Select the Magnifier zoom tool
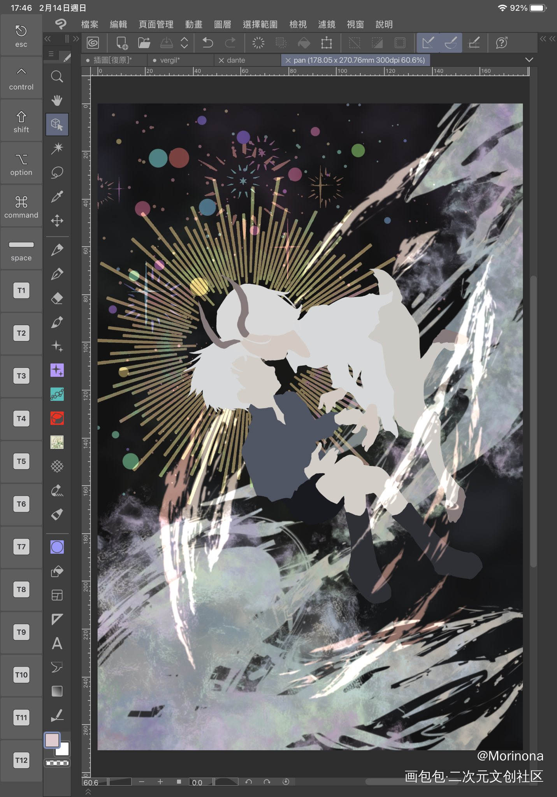 tap(57, 76)
